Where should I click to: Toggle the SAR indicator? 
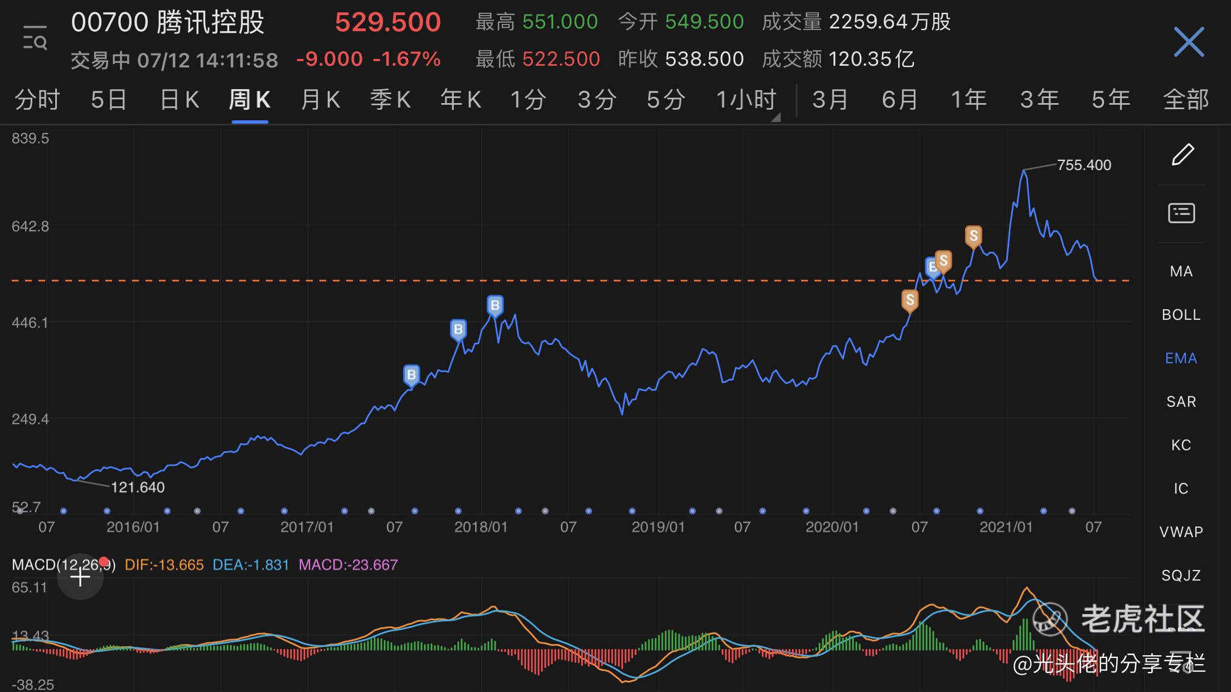click(1181, 402)
